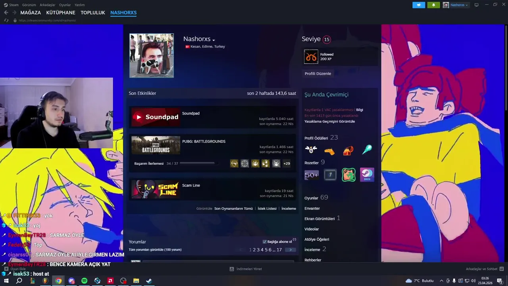Open İstek Listesi link
This screenshot has height=286, width=508.
(x=267, y=208)
